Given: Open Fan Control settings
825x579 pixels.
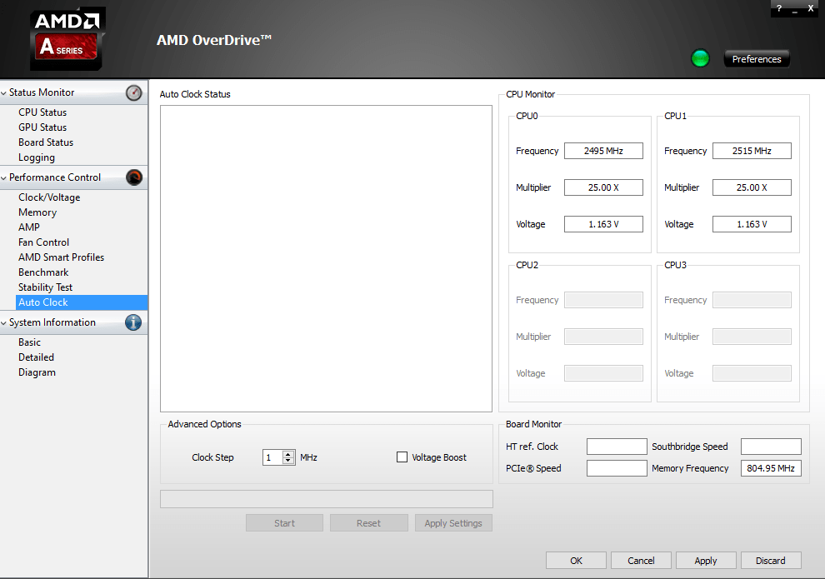Looking at the screenshot, I should pyautogui.click(x=43, y=242).
